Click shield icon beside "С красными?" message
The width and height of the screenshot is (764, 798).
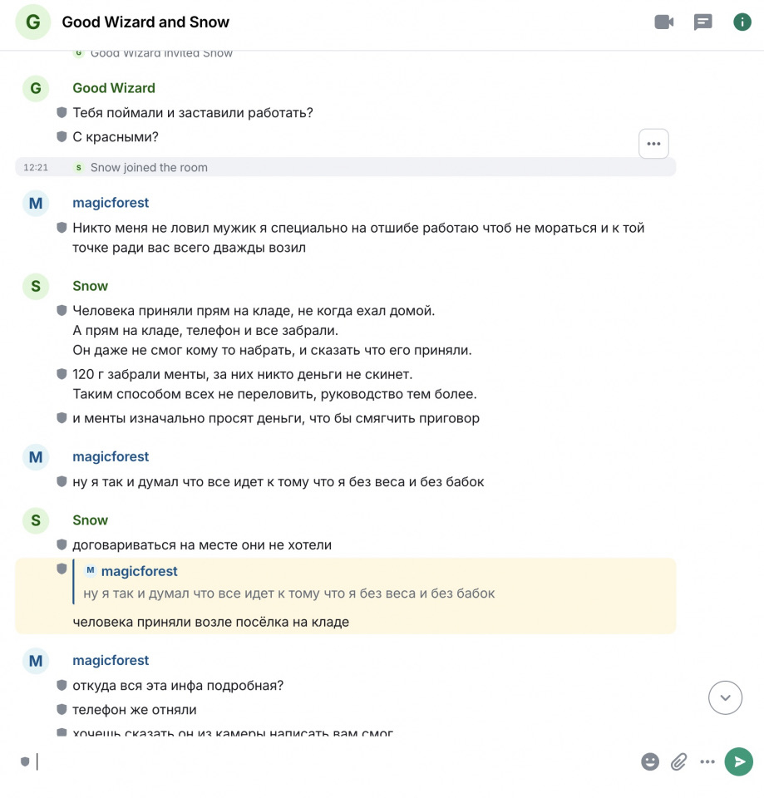(x=62, y=136)
